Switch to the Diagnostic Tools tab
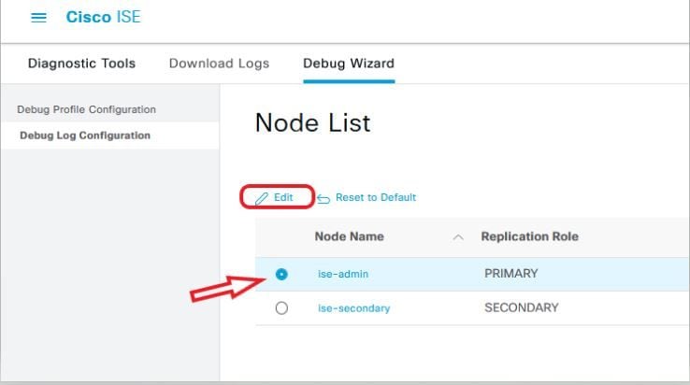Image resolution: width=690 pixels, height=385 pixels. tap(81, 64)
